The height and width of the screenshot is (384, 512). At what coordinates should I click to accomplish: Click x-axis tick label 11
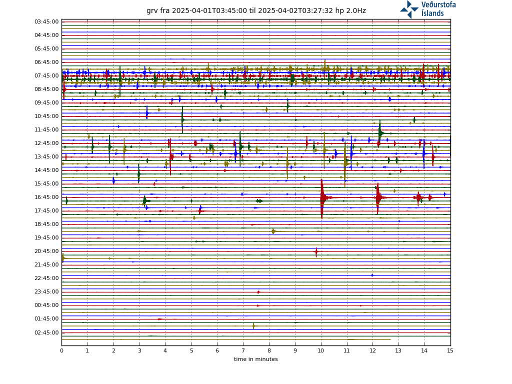(347, 350)
